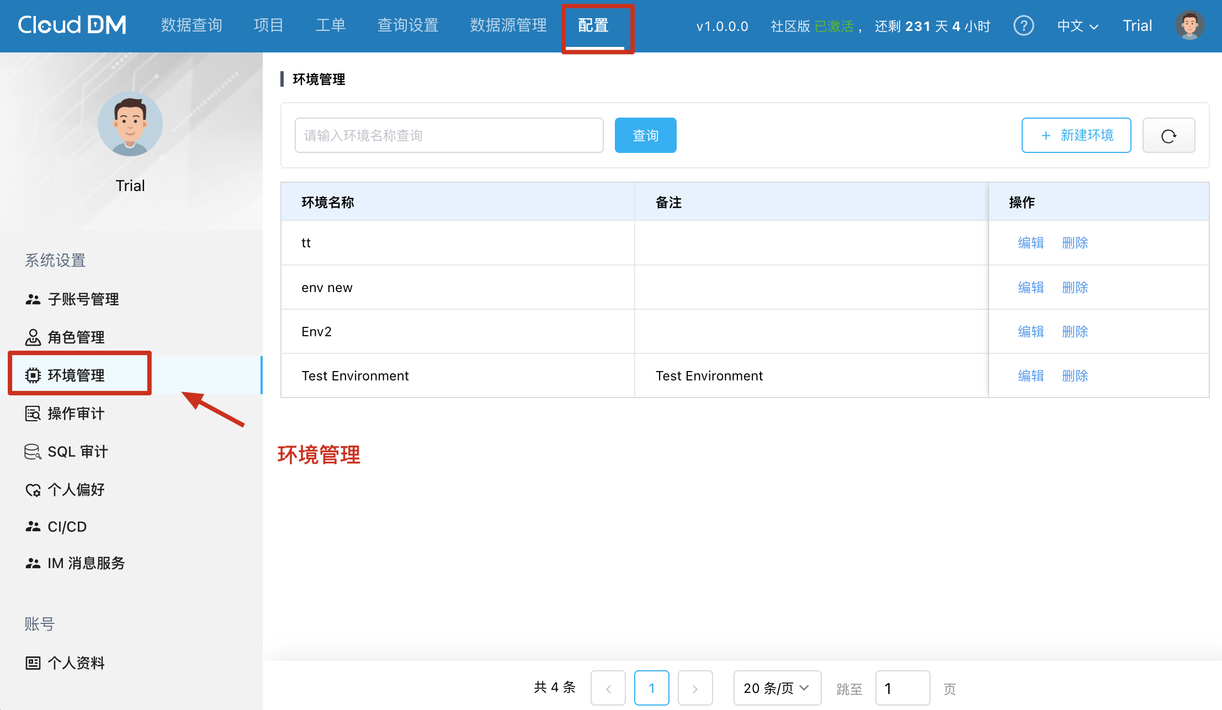Screen dimensions: 1222x710
Task: Click 删除 for Test Environment row
Action: click(x=1075, y=376)
